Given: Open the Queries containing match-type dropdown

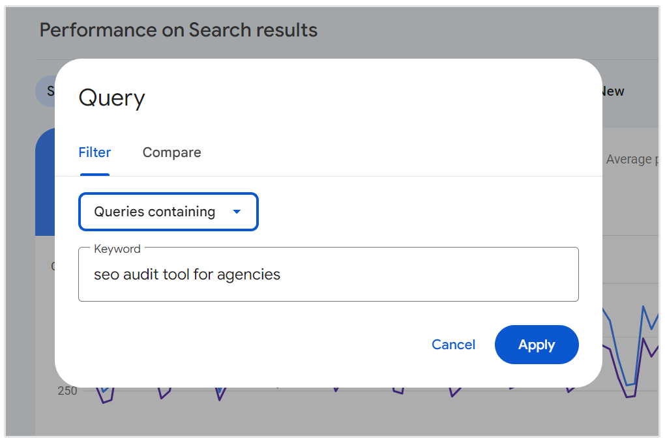Looking at the screenshot, I should [168, 212].
